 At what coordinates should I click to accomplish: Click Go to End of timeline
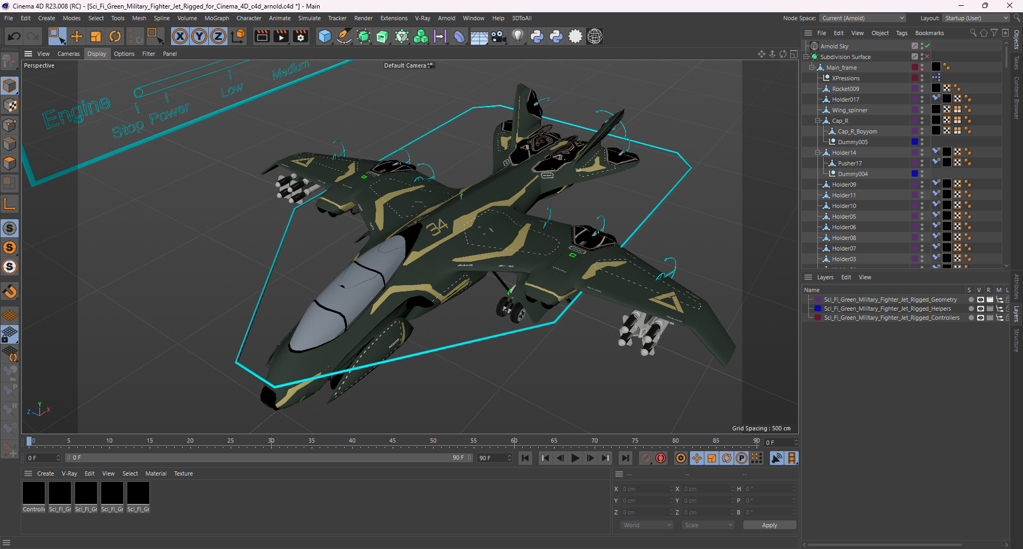click(625, 458)
